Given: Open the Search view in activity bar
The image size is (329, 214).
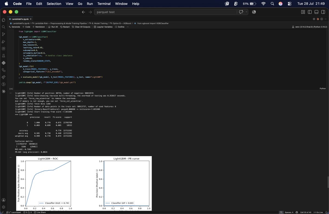Looking at the screenshot, I should [4, 27].
